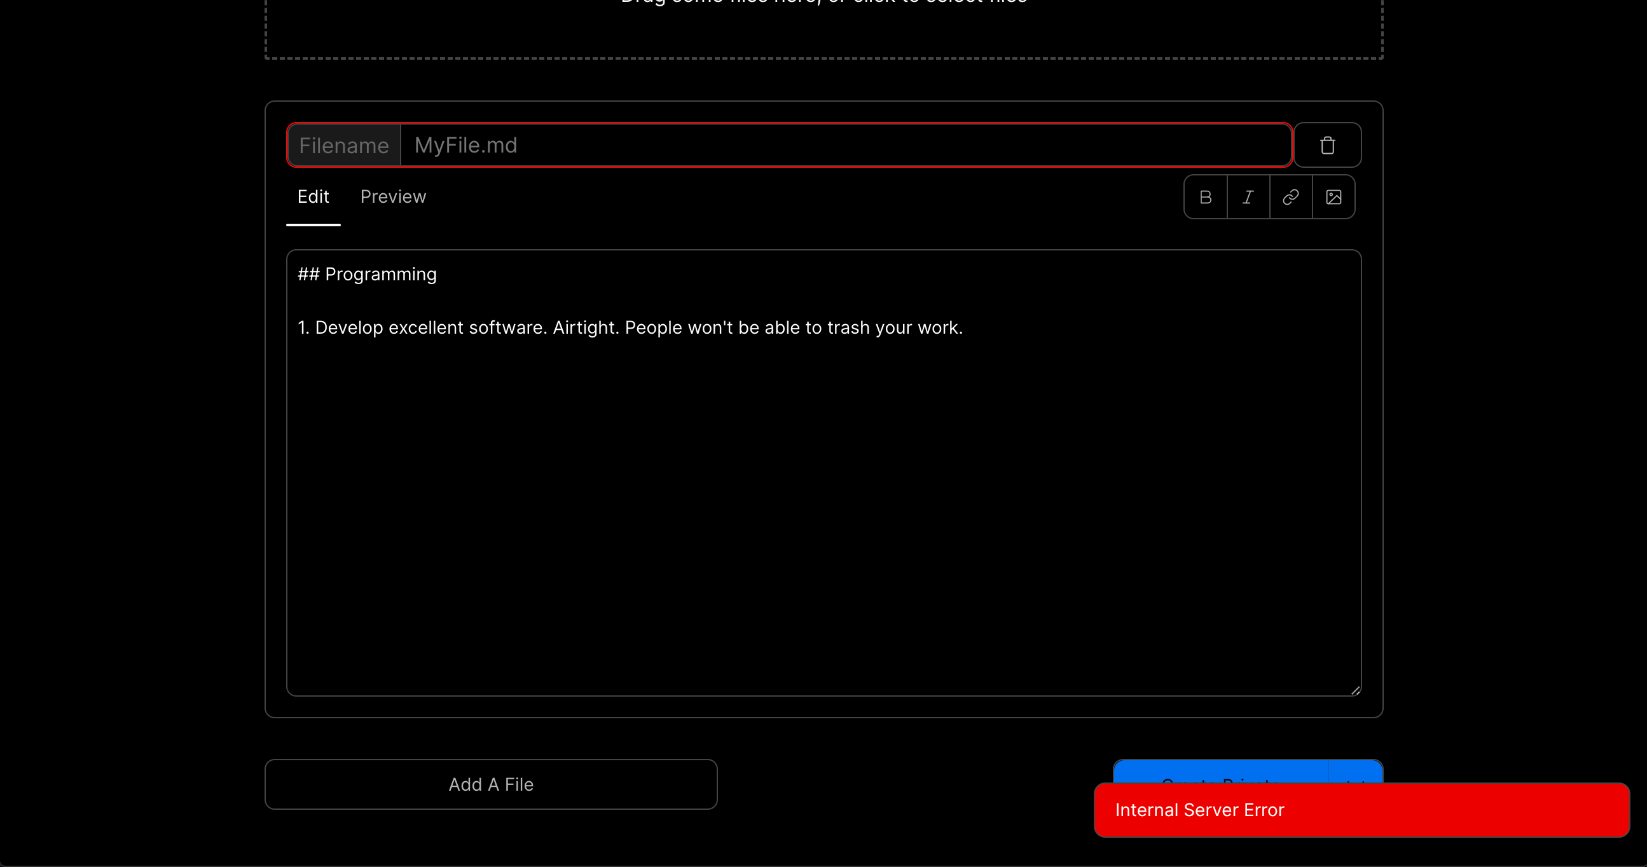Apply bold formatting with the B icon

coord(1205,197)
